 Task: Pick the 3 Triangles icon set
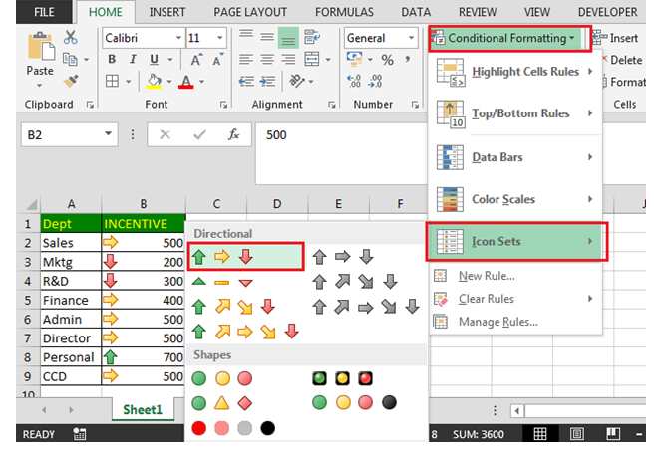pos(220,282)
